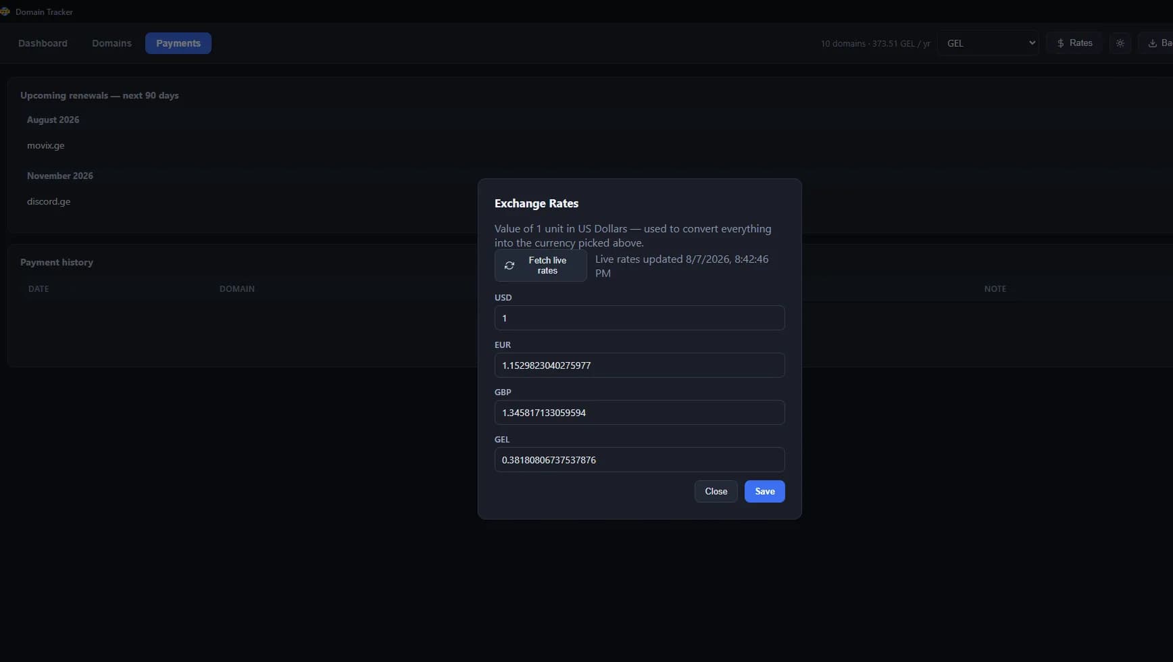Click the refresh icon in Fetch live rates
1173x662 pixels.
click(509, 265)
